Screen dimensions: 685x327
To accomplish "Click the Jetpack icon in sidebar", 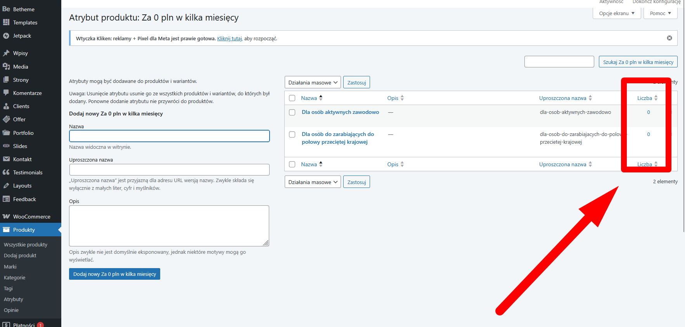I will 6,36.
